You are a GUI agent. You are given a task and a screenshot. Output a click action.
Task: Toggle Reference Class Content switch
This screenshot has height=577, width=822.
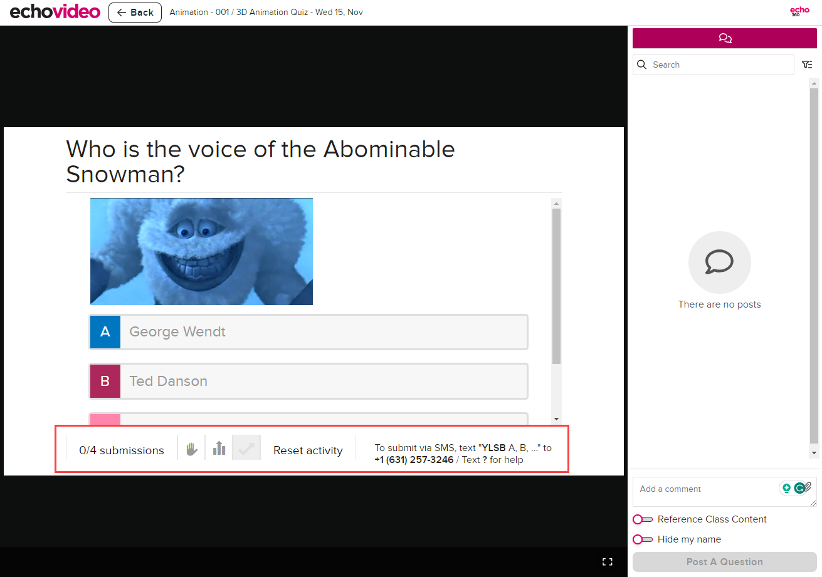[643, 519]
